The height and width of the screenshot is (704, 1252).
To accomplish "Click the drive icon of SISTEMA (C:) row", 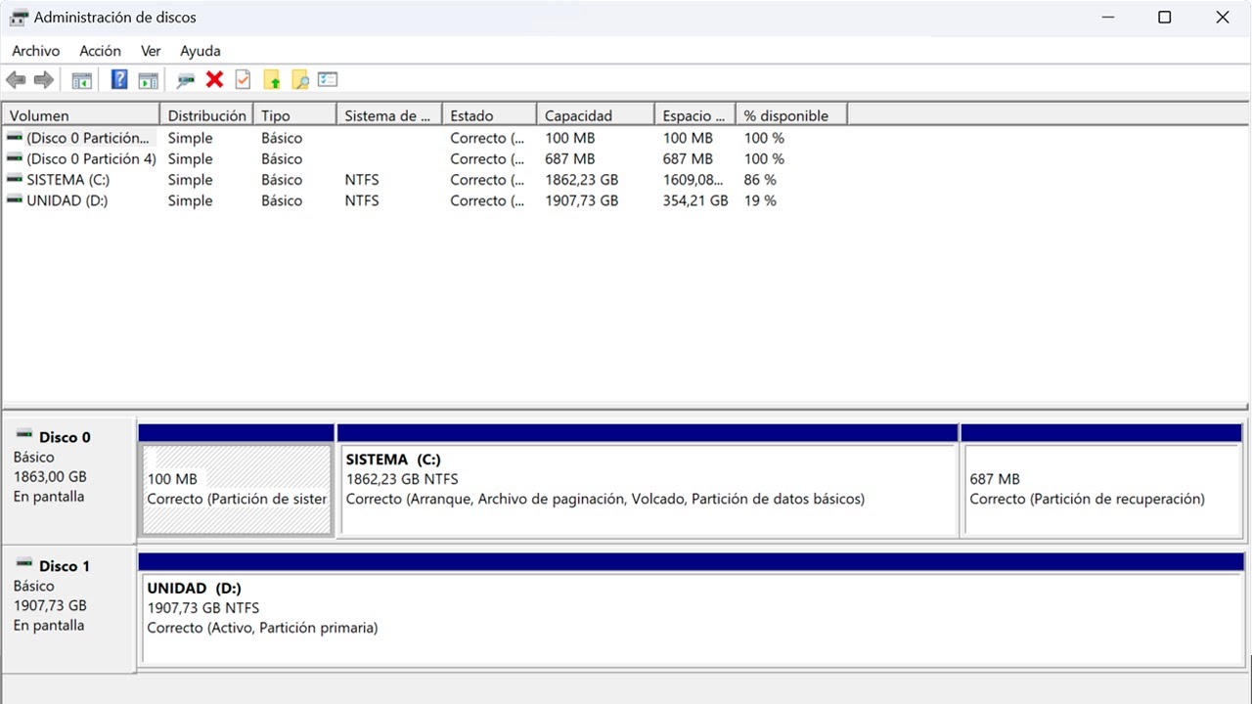I will 15,180.
